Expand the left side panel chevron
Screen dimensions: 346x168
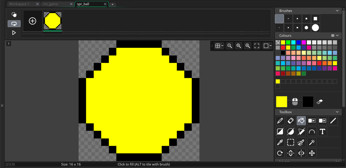8,43
